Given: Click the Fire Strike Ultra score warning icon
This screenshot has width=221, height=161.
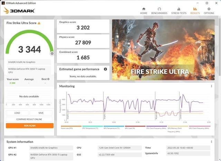Looking at the screenshot, I should tap(39, 23).
